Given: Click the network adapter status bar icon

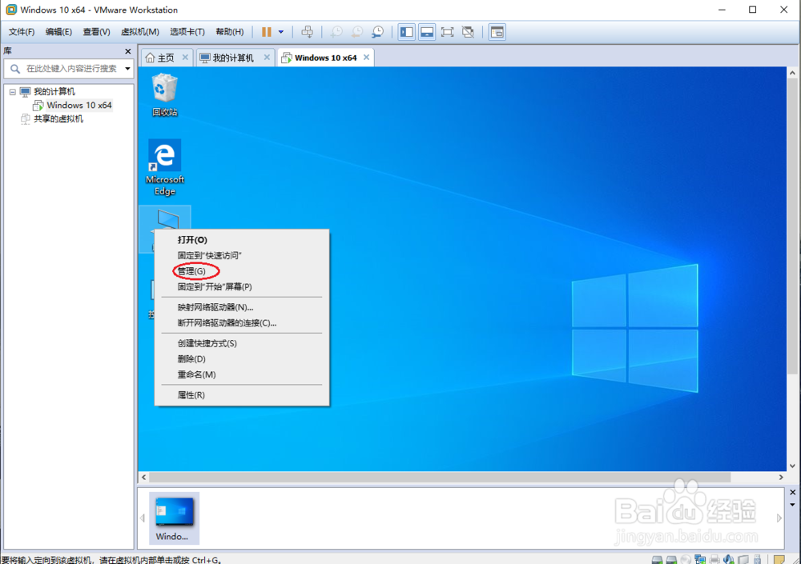Looking at the screenshot, I should (x=700, y=559).
